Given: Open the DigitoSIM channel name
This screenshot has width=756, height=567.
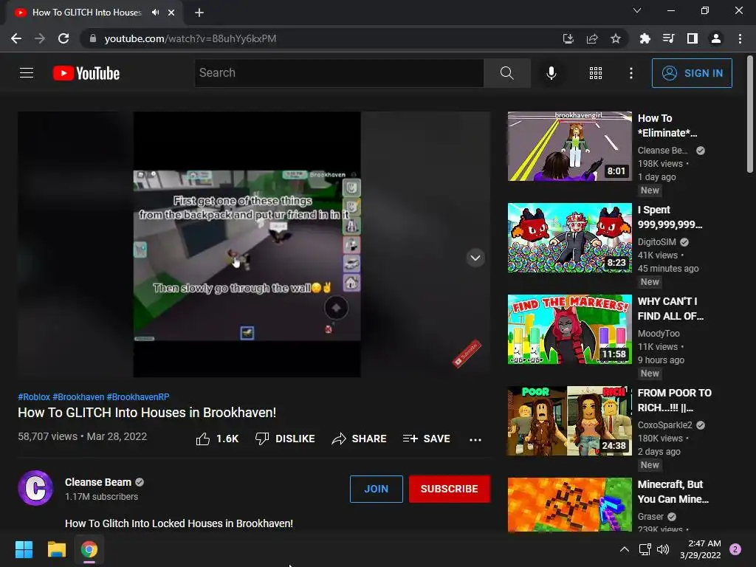Looking at the screenshot, I should (656, 242).
